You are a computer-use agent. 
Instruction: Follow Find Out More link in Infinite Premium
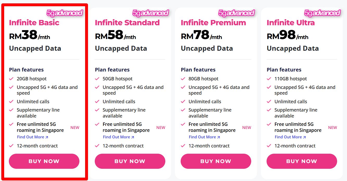tap(204, 137)
